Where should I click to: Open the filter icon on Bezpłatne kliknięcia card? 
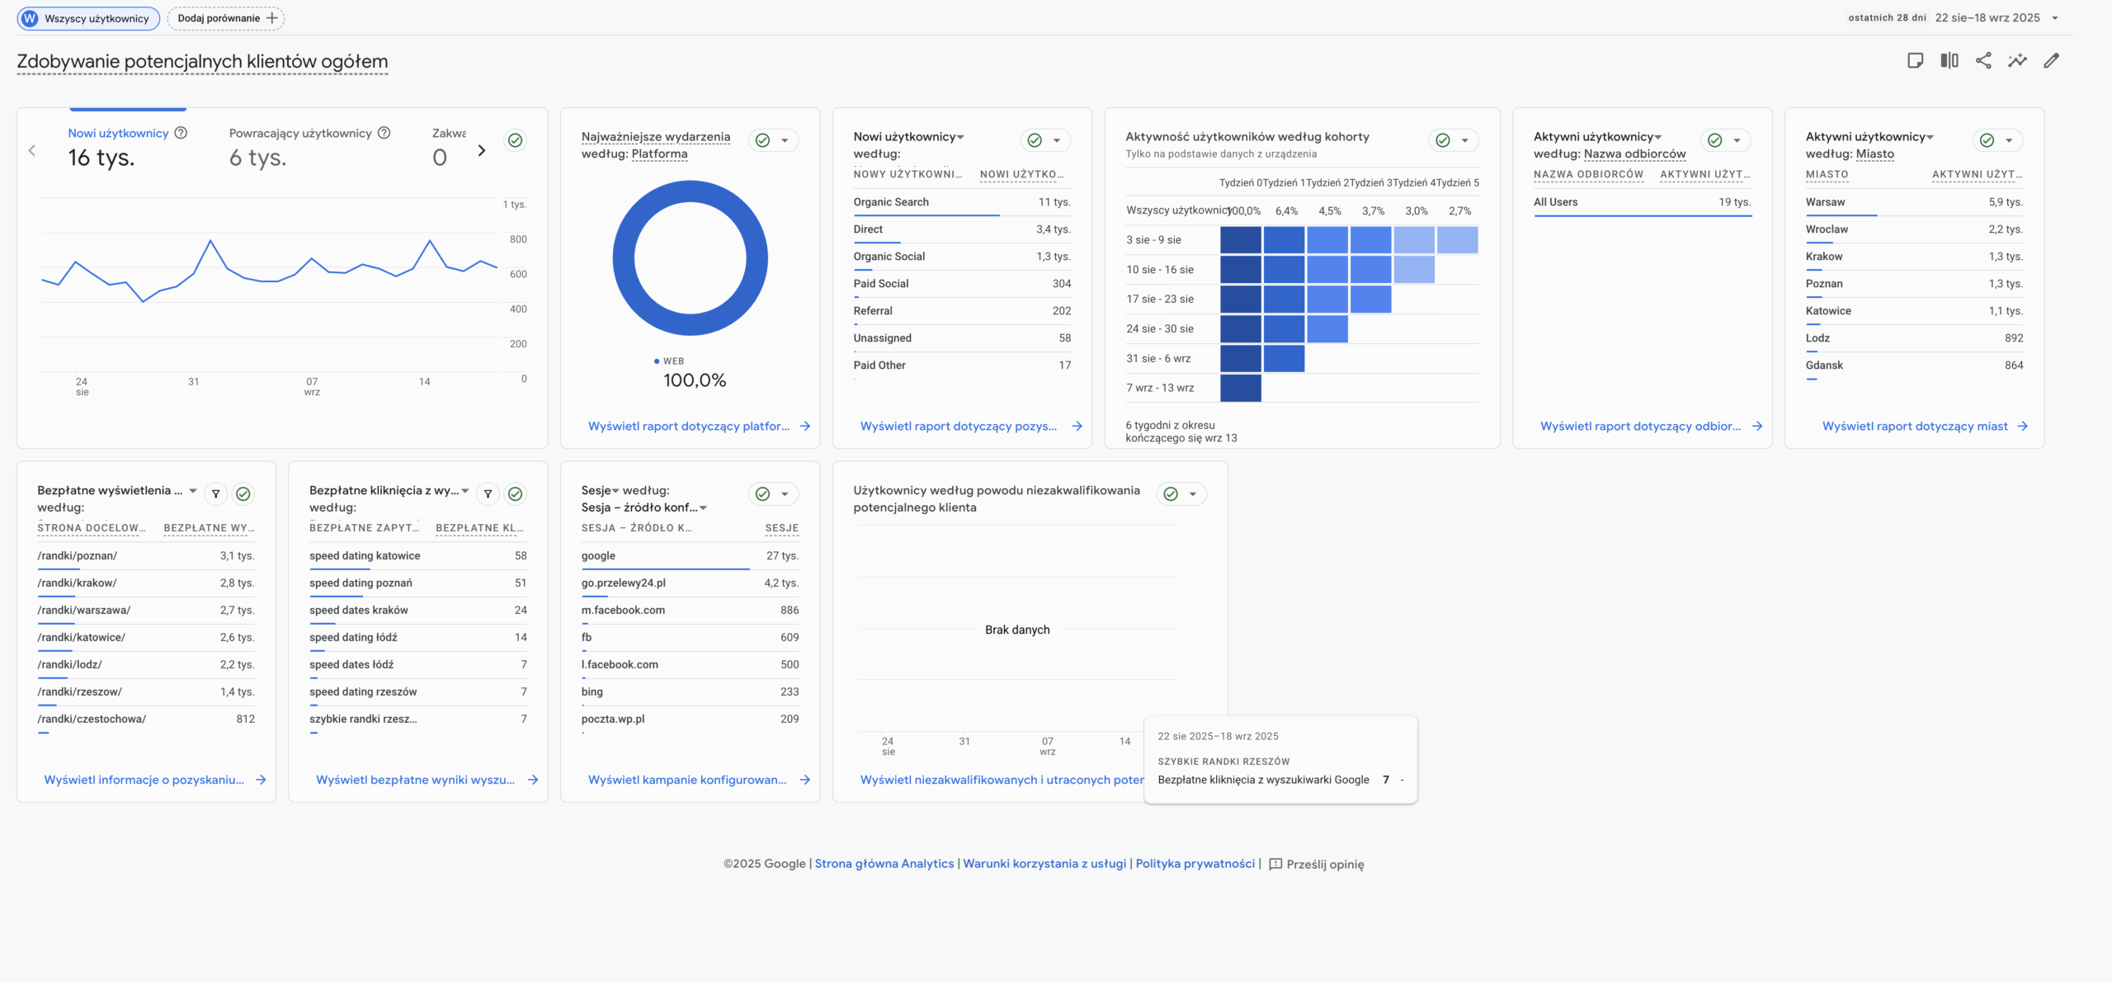pyautogui.click(x=488, y=493)
